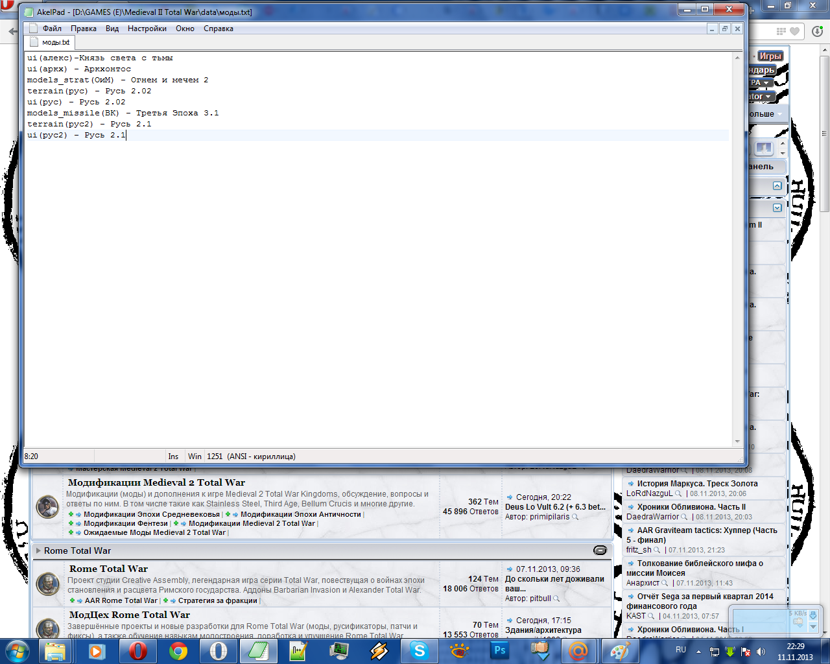Open the Правка menu in AkelPad

tap(84, 29)
